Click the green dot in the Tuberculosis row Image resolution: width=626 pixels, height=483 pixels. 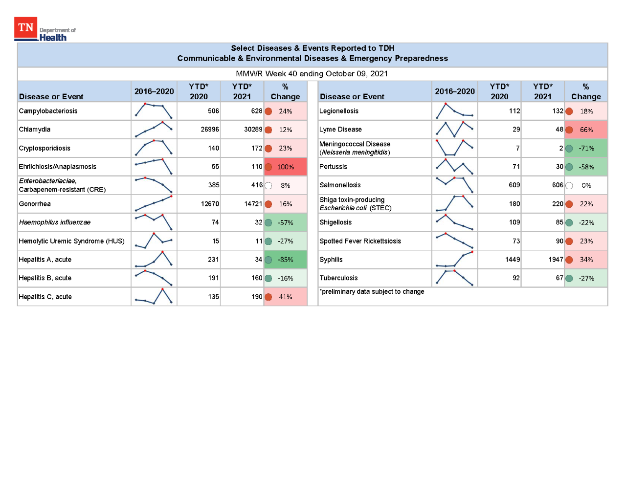click(x=569, y=279)
